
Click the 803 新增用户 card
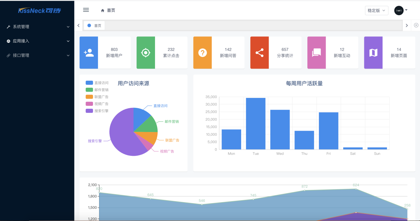coord(105,53)
